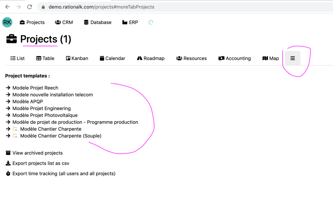
Task: Open the Projects menu in top navigation
Action: [x=32, y=22]
